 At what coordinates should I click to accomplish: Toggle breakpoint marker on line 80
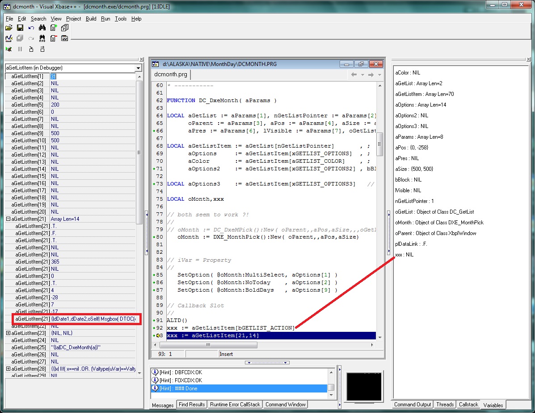(154, 237)
